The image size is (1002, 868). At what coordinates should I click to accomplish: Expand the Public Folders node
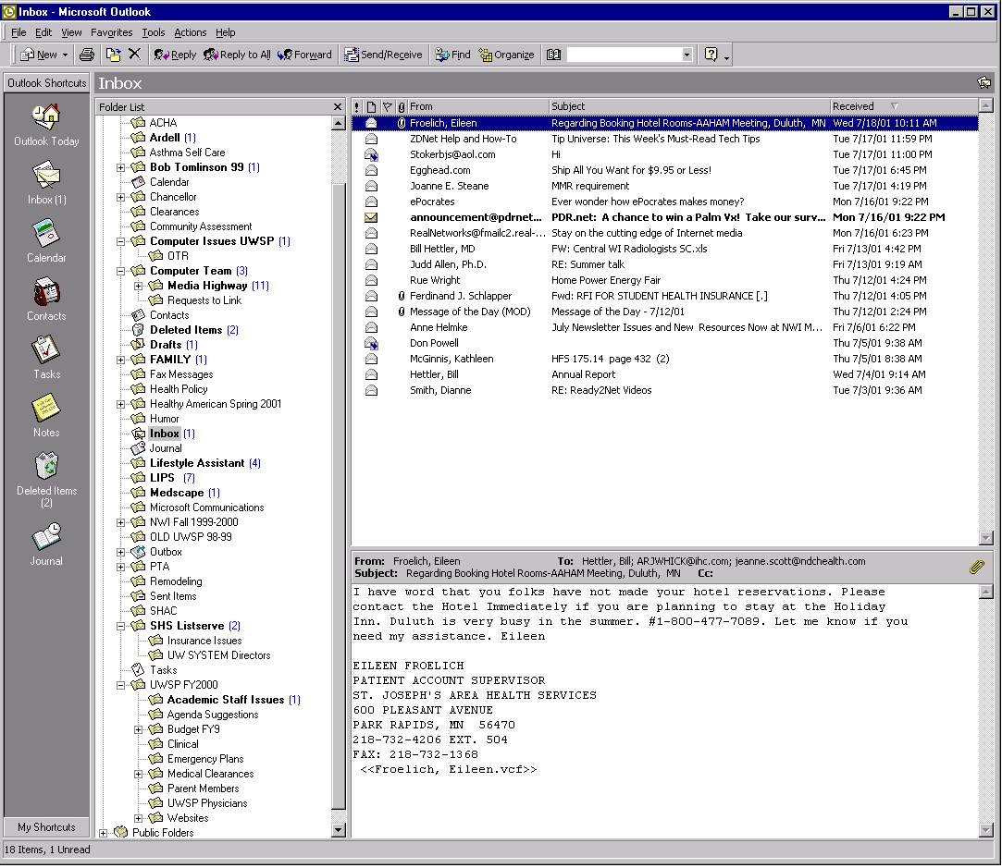tap(103, 833)
